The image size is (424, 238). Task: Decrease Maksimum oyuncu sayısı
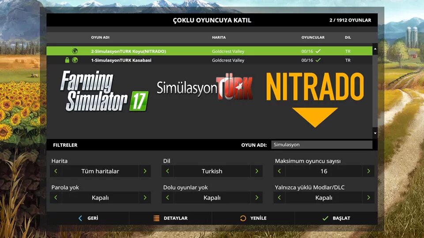pos(279,171)
